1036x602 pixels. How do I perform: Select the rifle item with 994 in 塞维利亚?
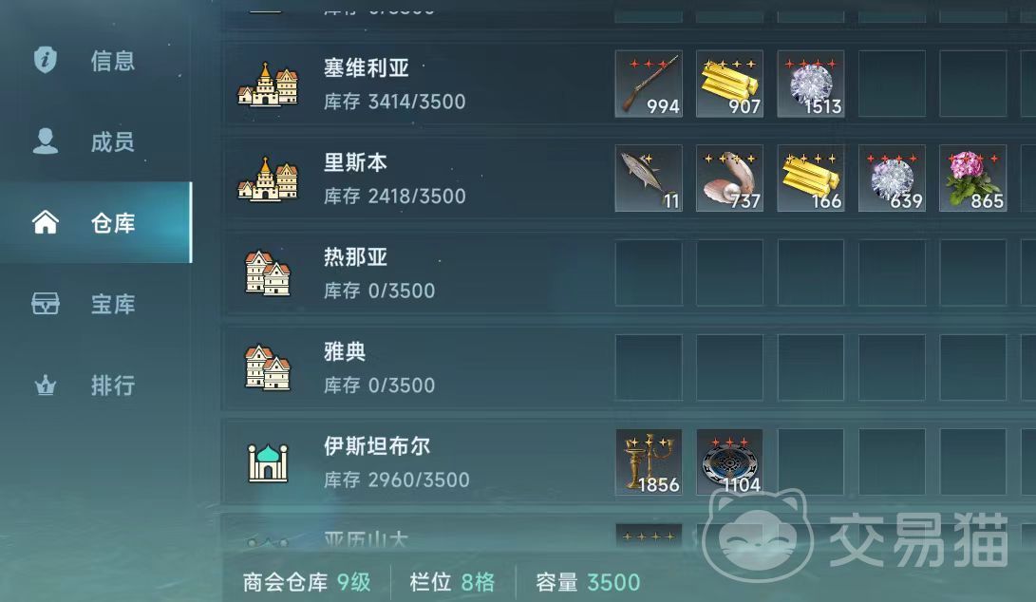click(x=649, y=84)
